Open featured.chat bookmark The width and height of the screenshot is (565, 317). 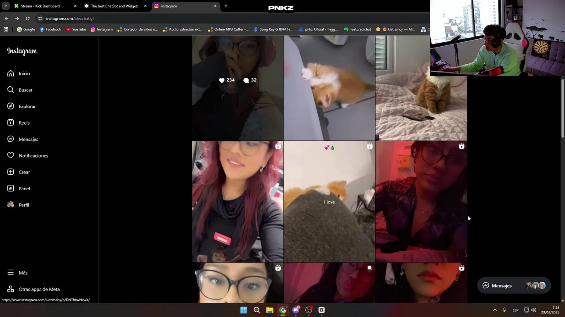click(357, 29)
